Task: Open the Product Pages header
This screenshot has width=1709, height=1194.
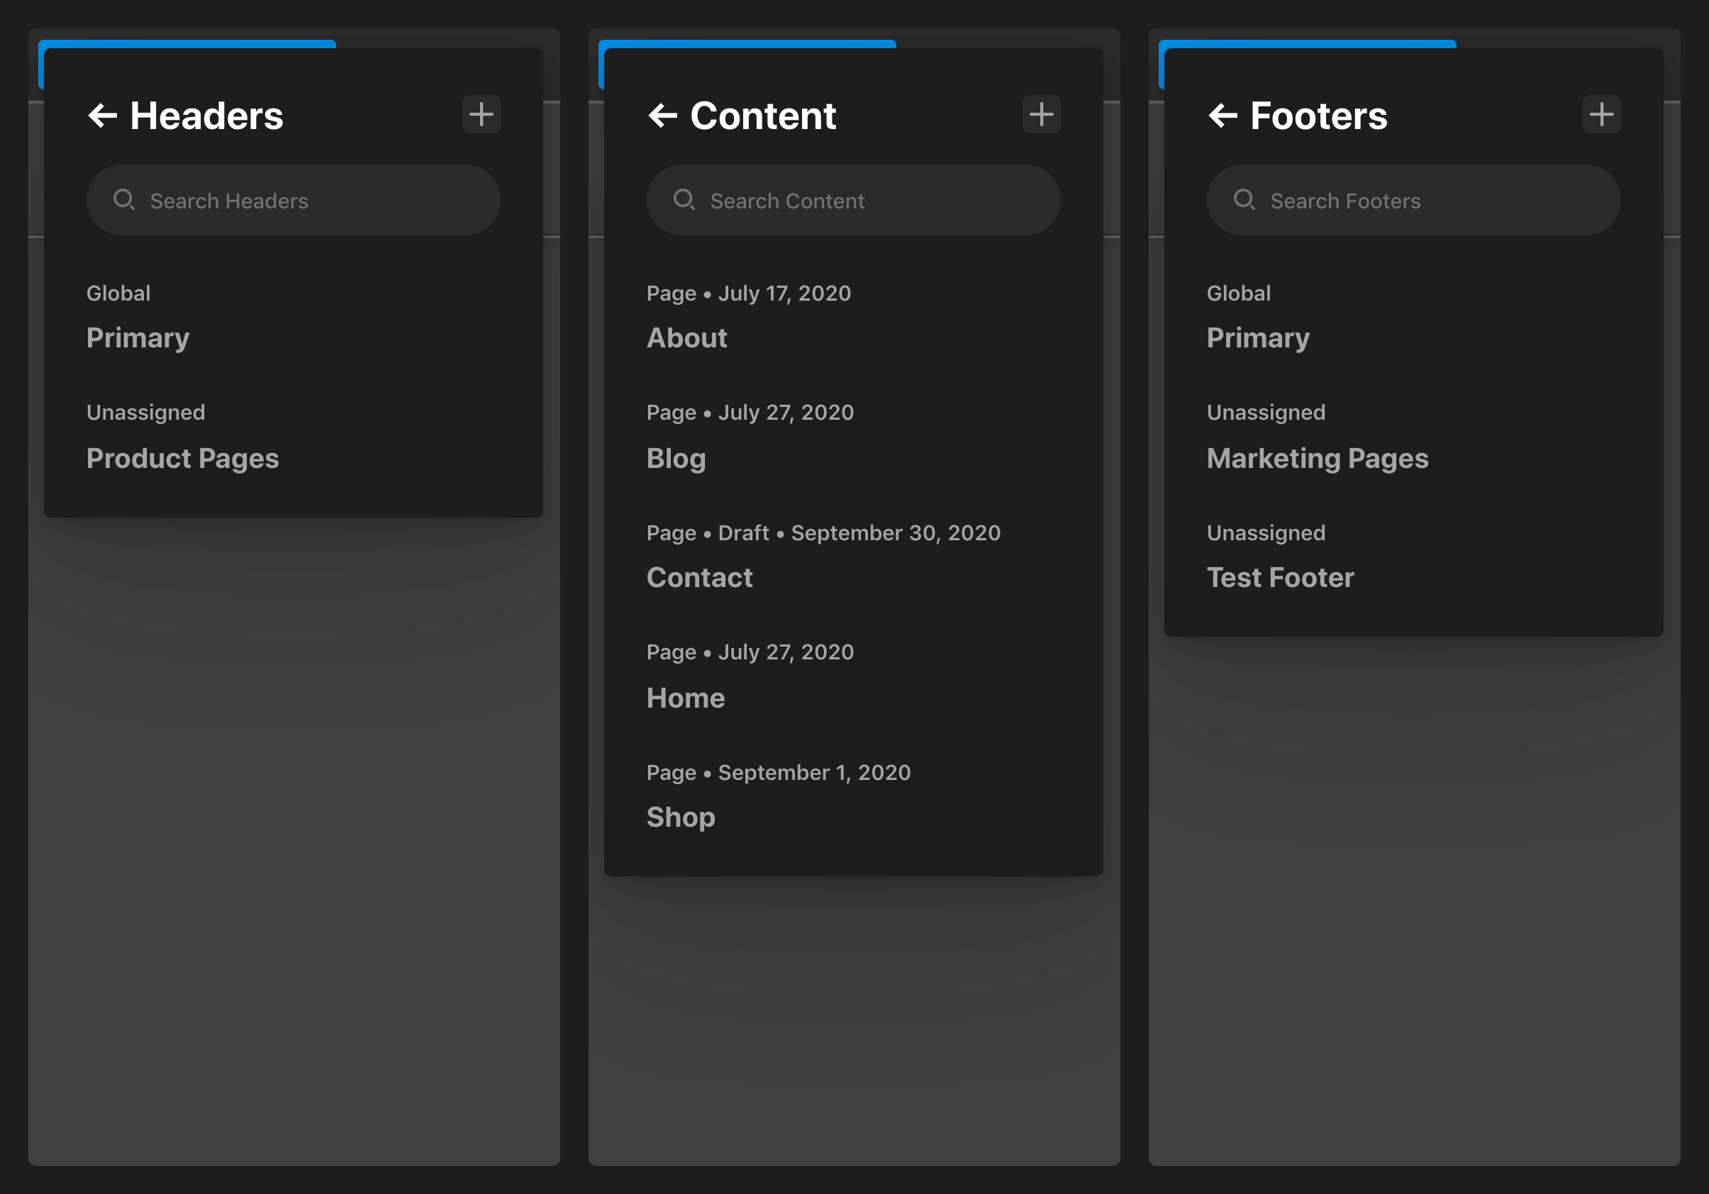Action: pos(183,458)
